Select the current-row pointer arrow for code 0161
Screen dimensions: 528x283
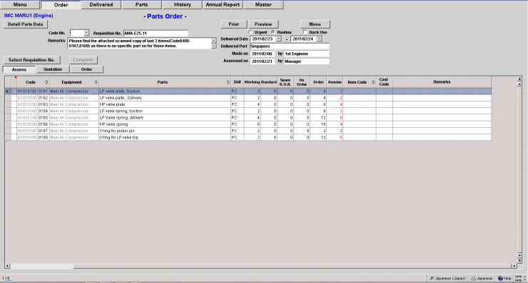7,91
